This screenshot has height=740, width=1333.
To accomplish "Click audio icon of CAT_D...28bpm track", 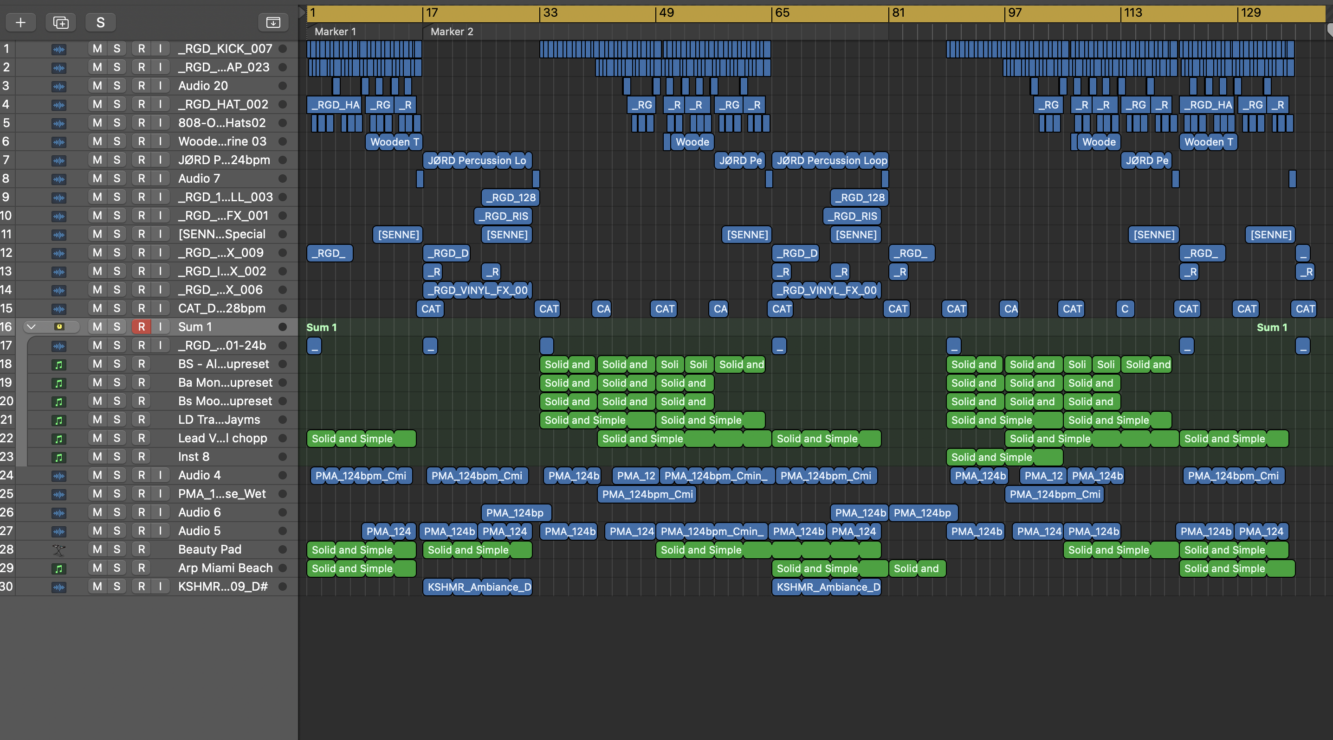I will [59, 309].
